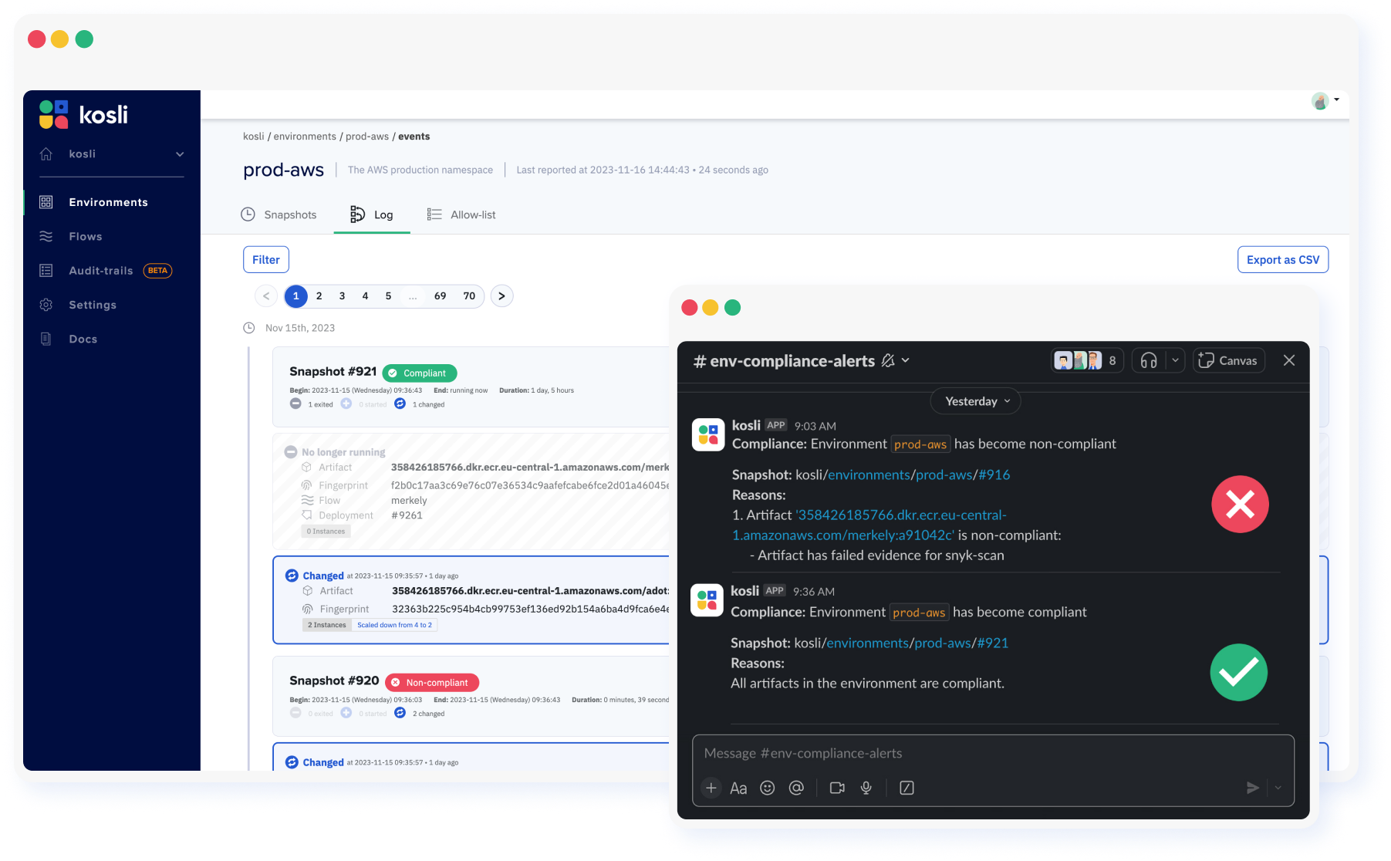
Task: Click the Settings gear icon
Action: point(46,305)
